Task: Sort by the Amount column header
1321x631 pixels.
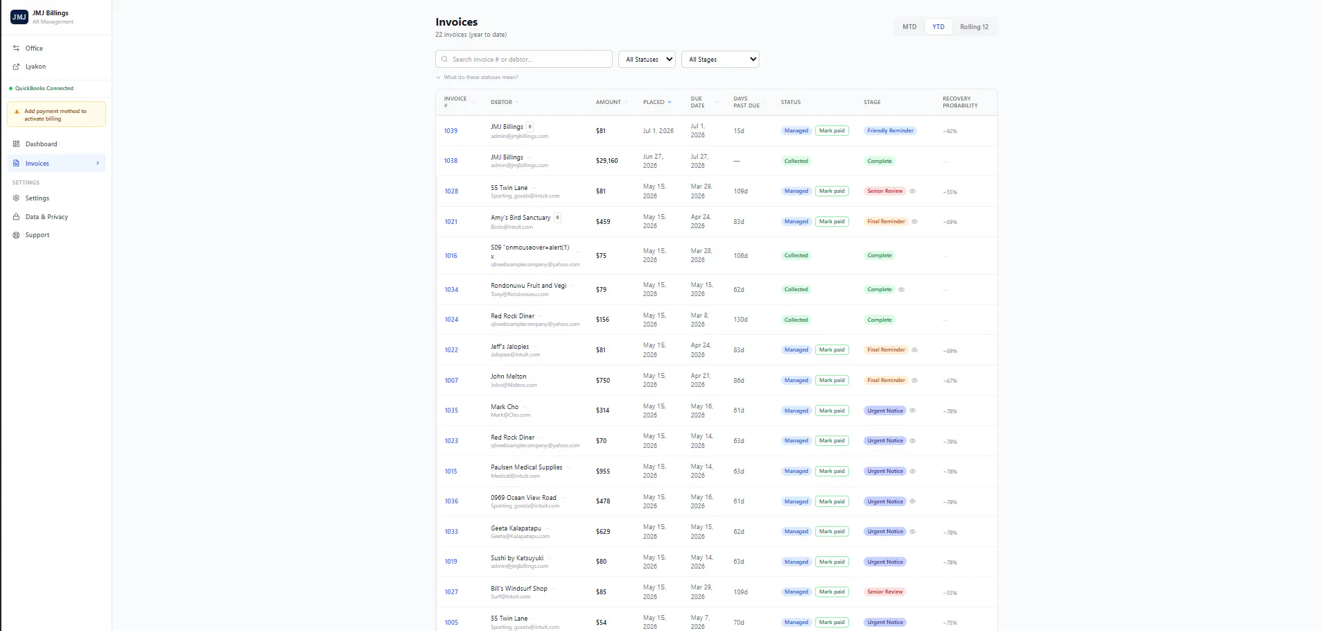Action: (x=611, y=102)
